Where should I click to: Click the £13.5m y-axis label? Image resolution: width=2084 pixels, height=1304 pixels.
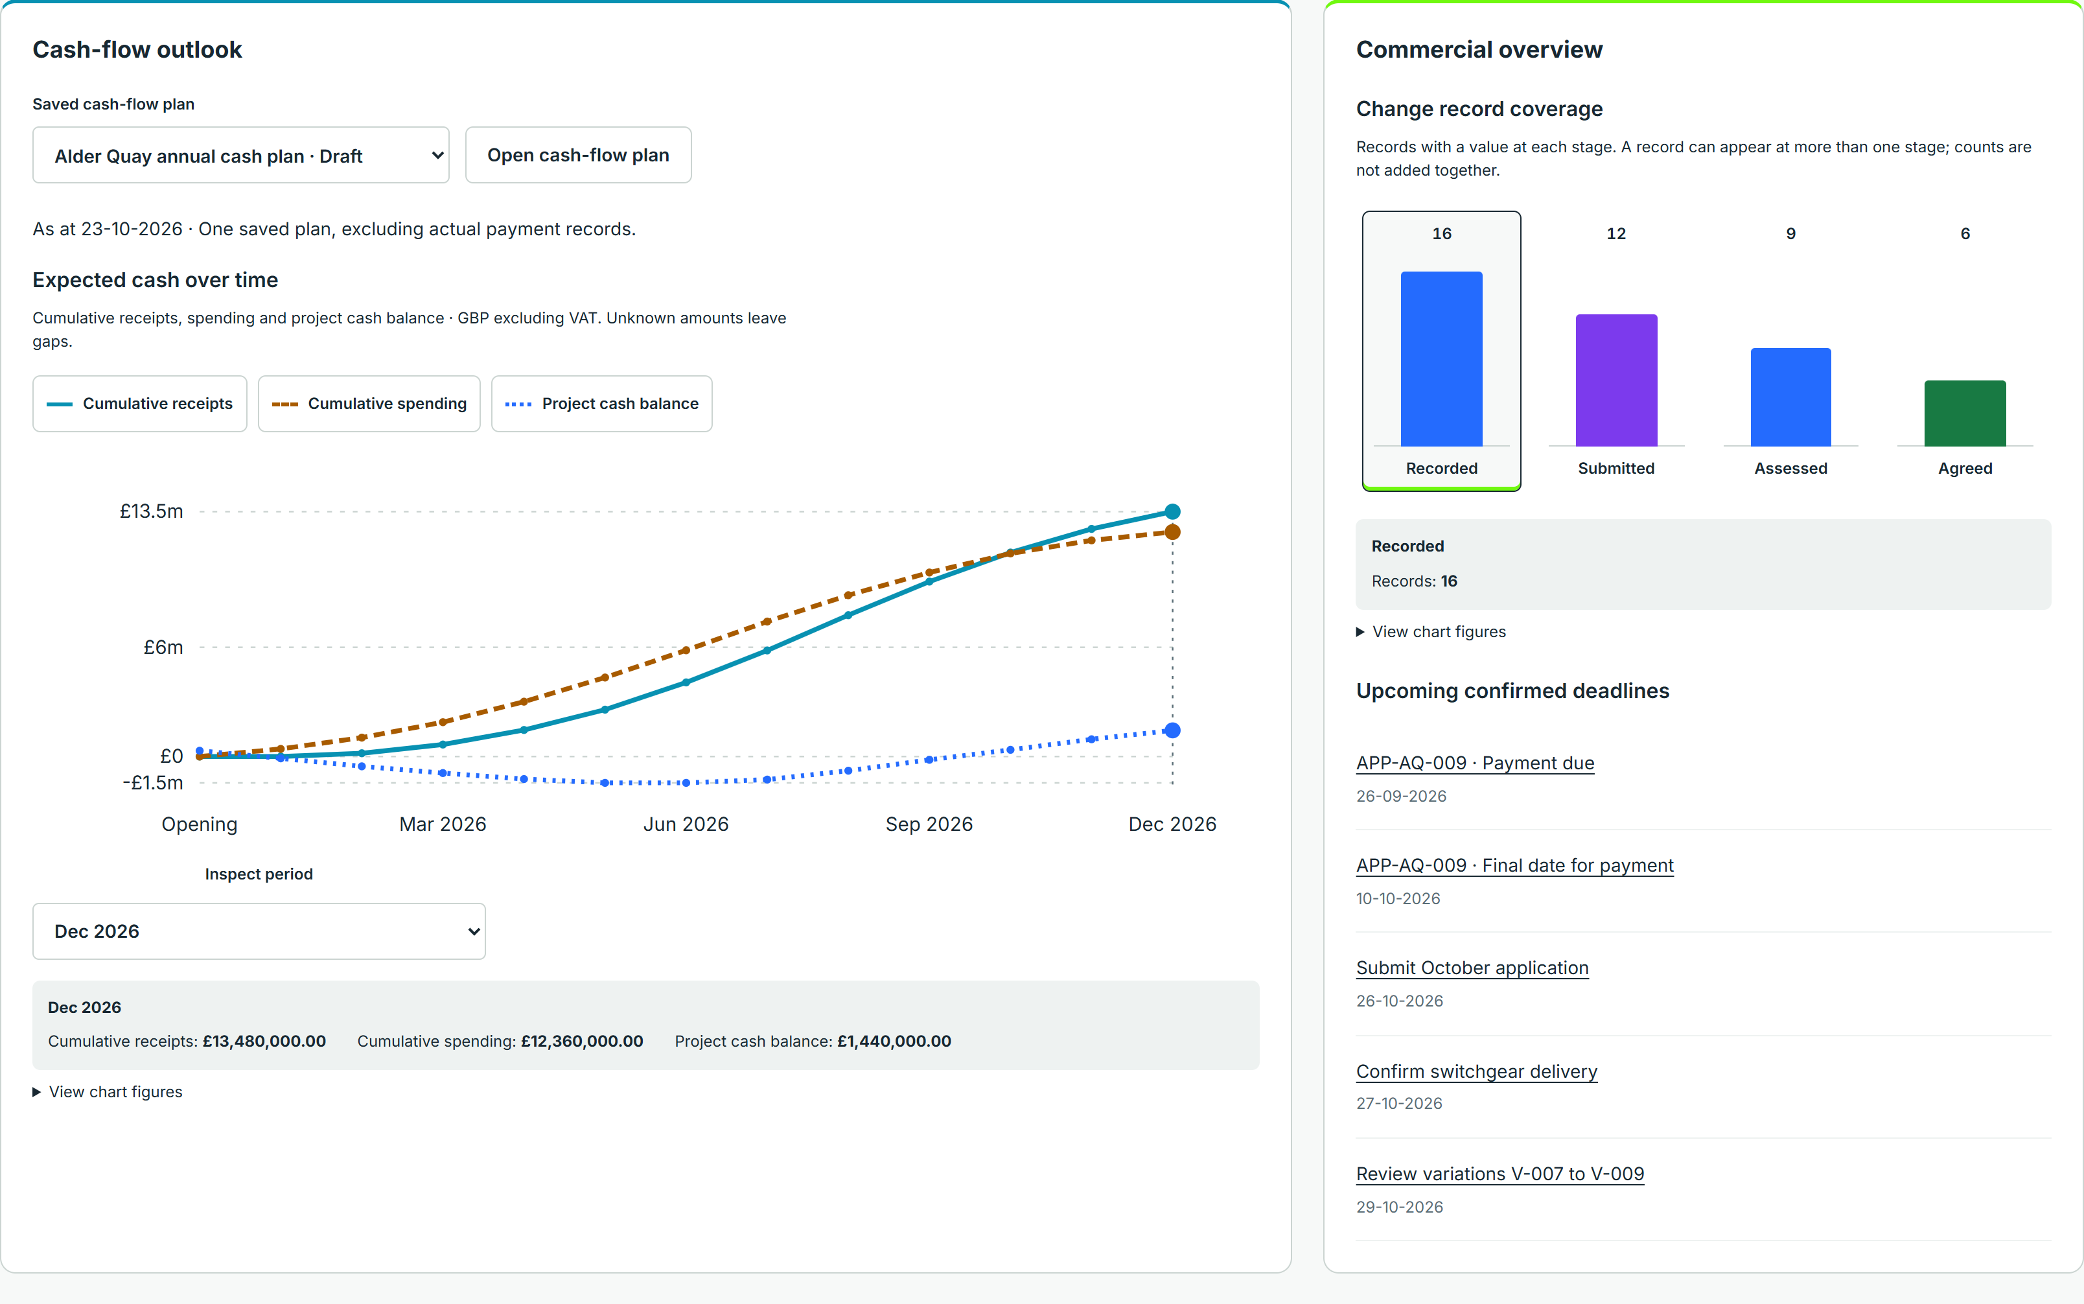coord(151,511)
